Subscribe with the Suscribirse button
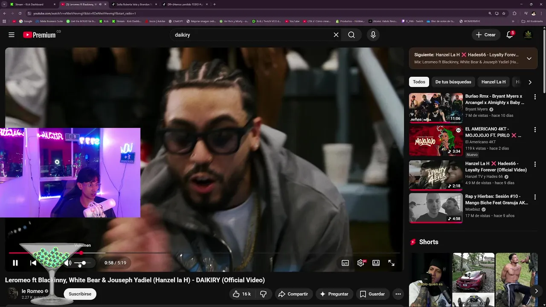The width and height of the screenshot is (546, 307). click(x=80, y=294)
